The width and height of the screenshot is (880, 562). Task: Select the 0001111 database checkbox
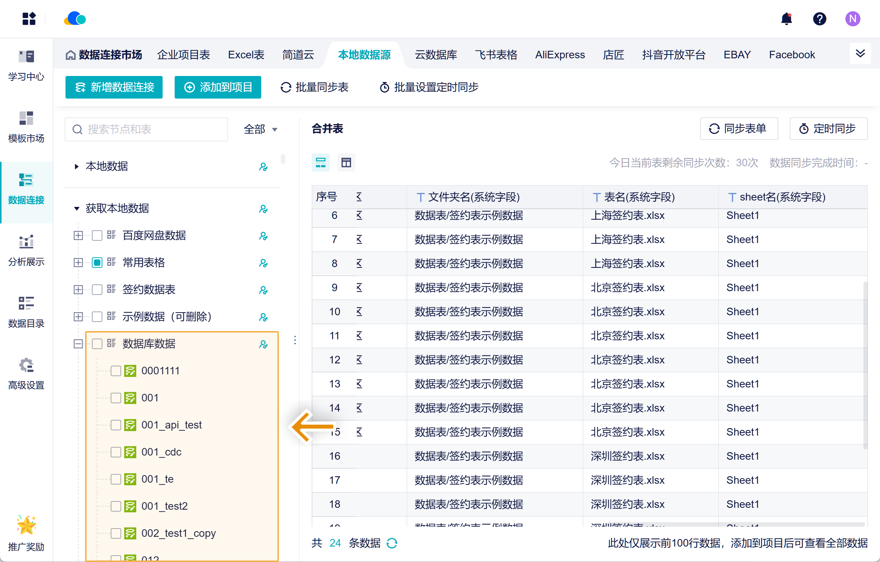click(116, 371)
